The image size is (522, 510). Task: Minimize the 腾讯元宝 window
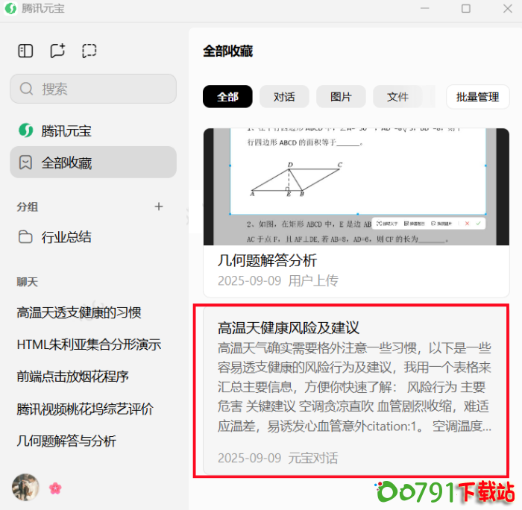pos(425,8)
